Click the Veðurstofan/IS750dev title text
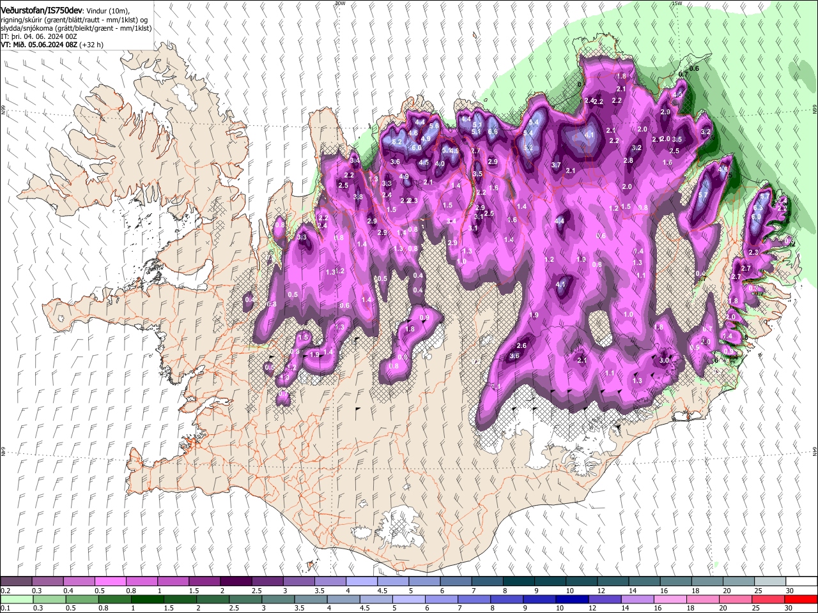The width and height of the screenshot is (818, 613). point(42,10)
